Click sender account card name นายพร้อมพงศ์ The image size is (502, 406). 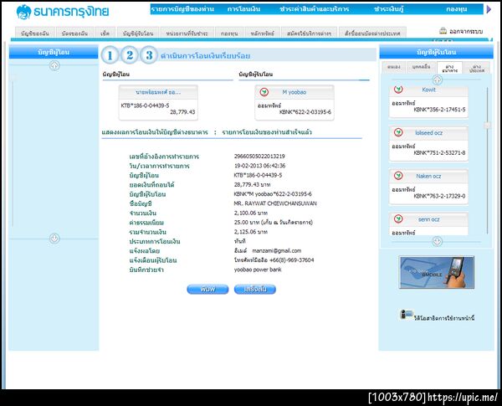pos(158,92)
